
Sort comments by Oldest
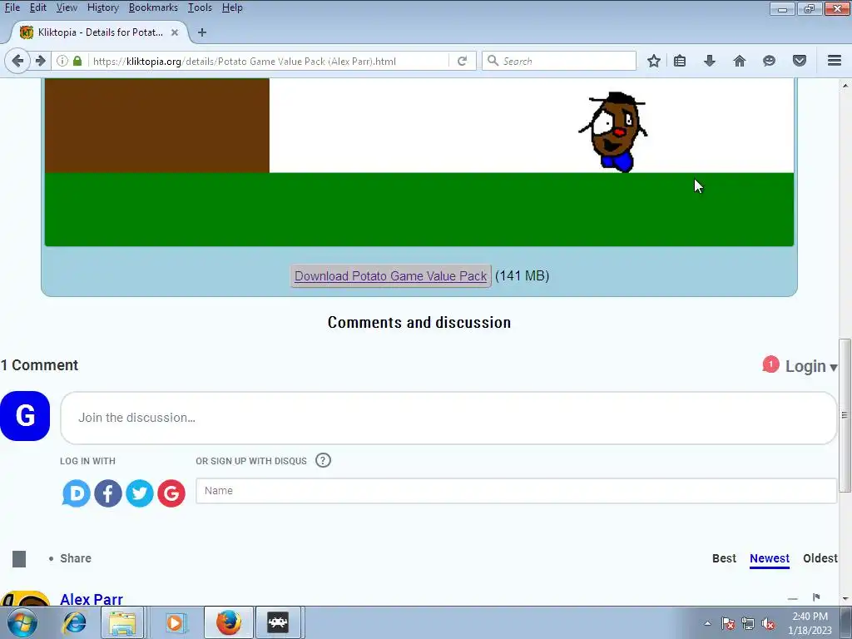pos(820,558)
